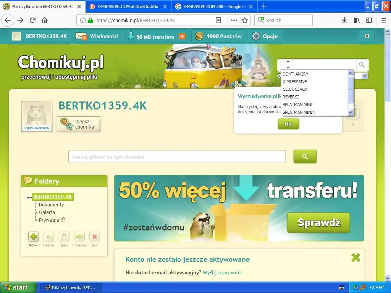Click the Usuń delete folder icon
The height and width of the screenshot is (293, 391).
tap(95, 237)
